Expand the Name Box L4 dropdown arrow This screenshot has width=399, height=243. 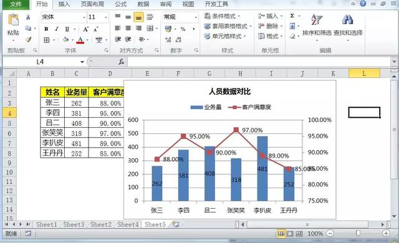82,62
